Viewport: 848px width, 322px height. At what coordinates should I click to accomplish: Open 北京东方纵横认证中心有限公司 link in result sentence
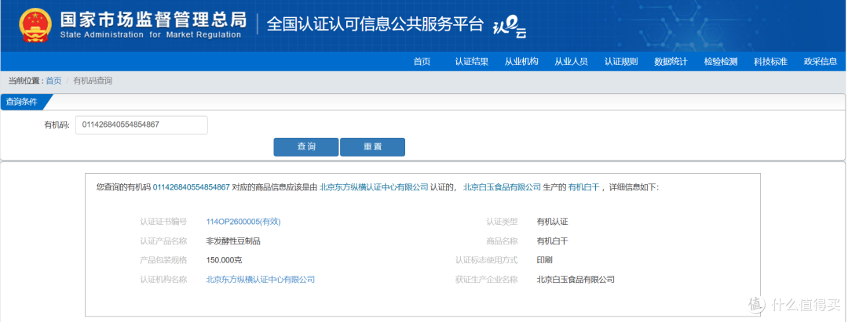pos(374,188)
